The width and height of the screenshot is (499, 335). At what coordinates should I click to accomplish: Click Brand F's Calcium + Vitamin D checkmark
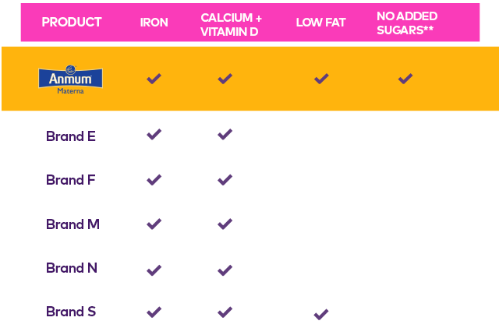(225, 180)
